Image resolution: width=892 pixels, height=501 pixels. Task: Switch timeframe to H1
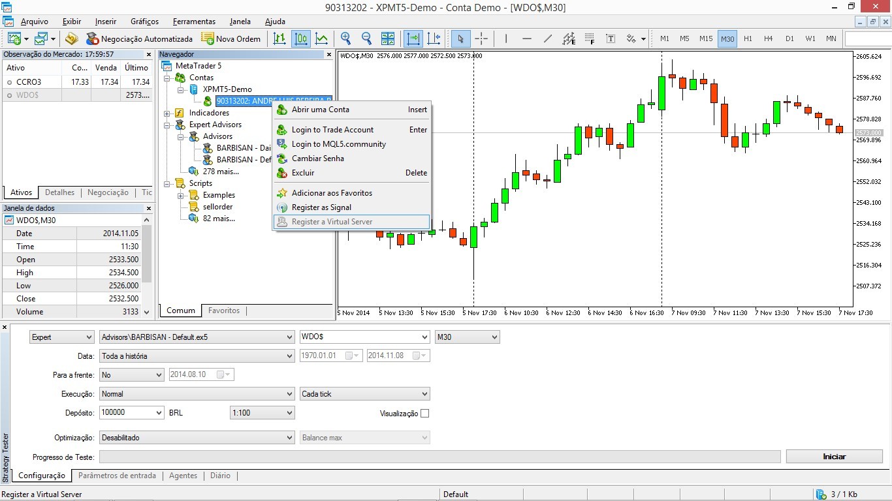coord(748,38)
